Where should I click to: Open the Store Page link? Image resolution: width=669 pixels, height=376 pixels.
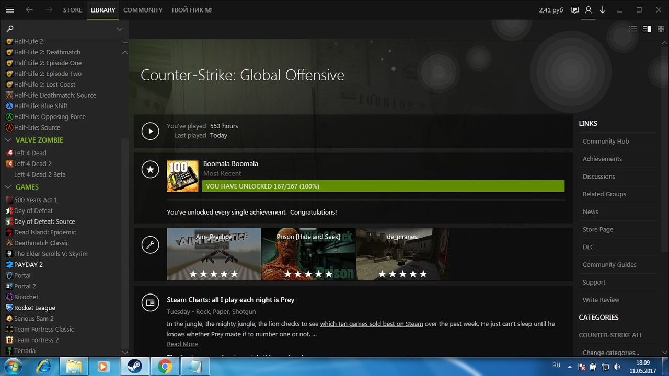(598, 230)
